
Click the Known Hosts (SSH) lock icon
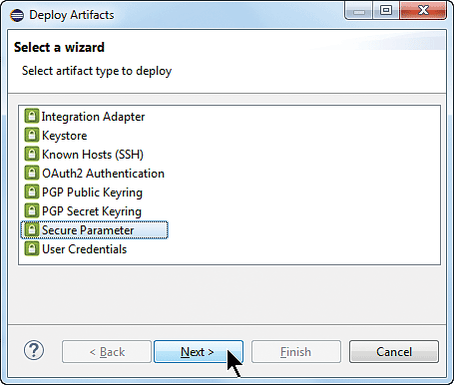[32, 155]
